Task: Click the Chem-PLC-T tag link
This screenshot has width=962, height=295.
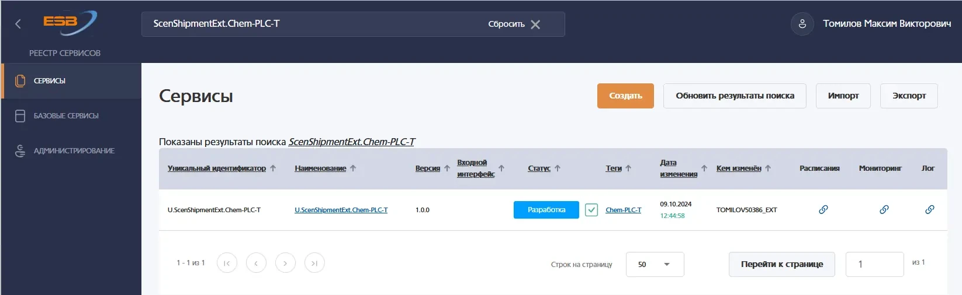Action: (x=623, y=210)
